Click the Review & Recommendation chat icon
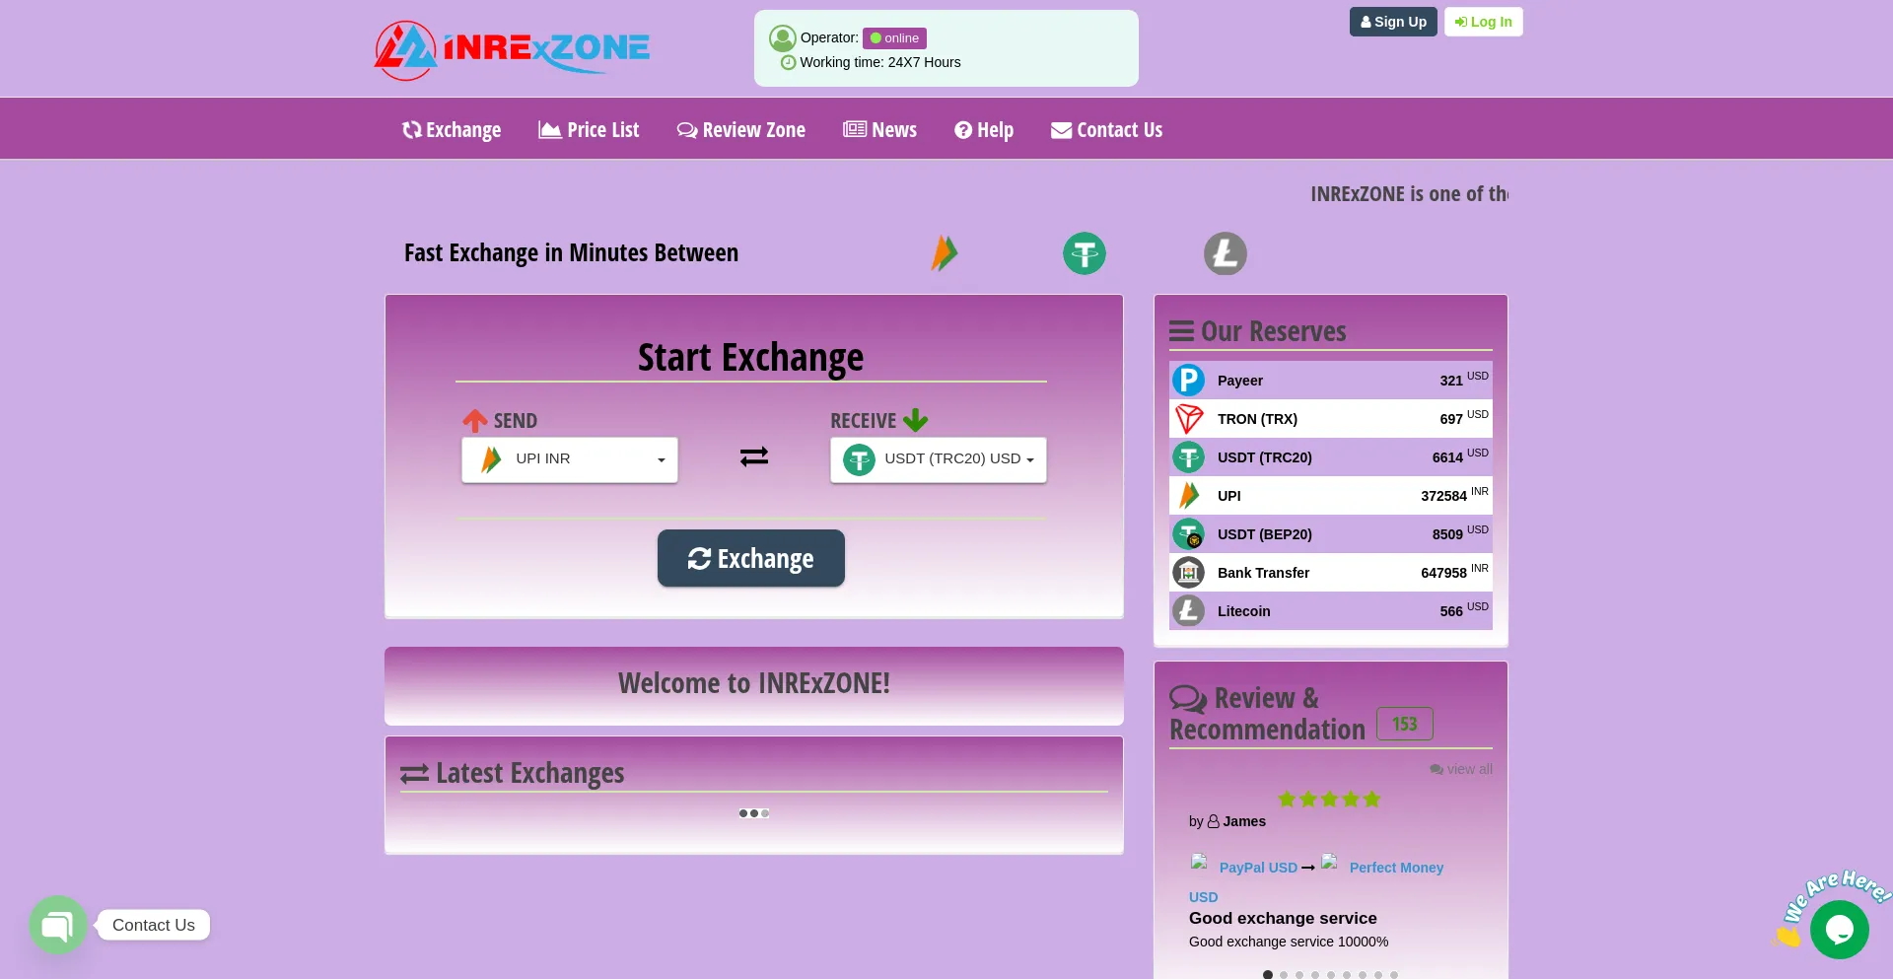The height and width of the screenshot is (979, 1893). coord(1188,699)
